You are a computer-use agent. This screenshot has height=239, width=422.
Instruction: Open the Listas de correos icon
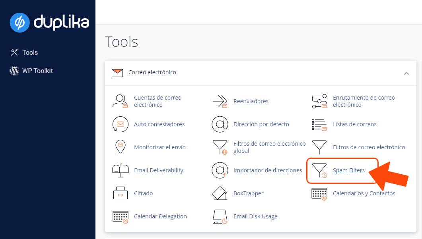coord(319,124)
